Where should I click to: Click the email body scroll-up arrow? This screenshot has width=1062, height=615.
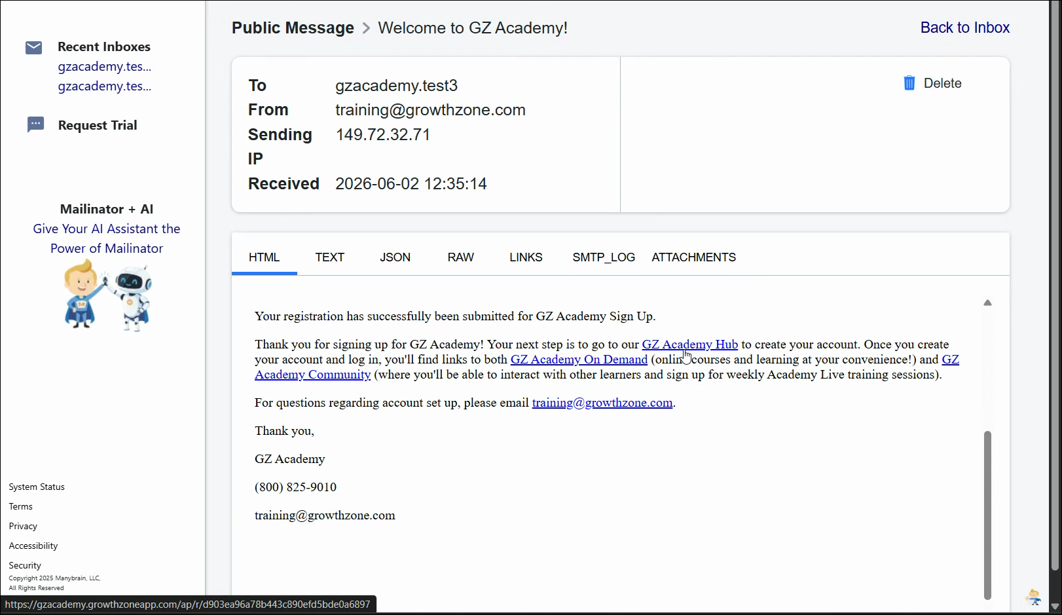coord(987,303)
